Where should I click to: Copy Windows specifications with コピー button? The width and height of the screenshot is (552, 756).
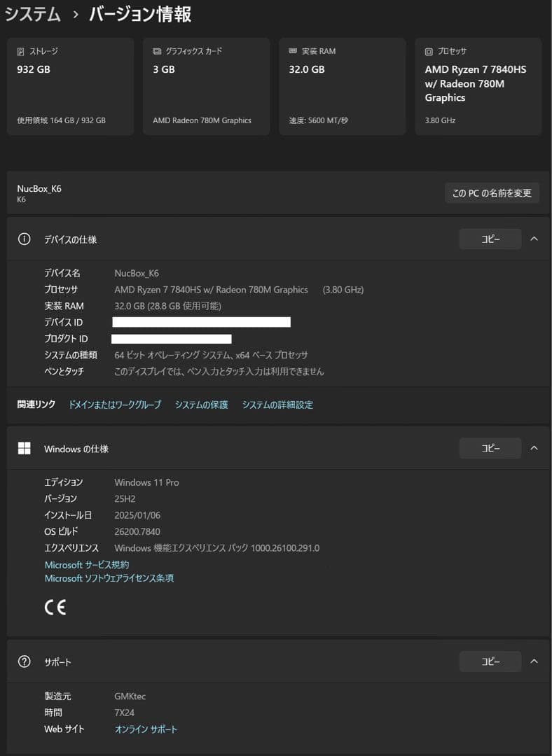[x=490, y=449]
